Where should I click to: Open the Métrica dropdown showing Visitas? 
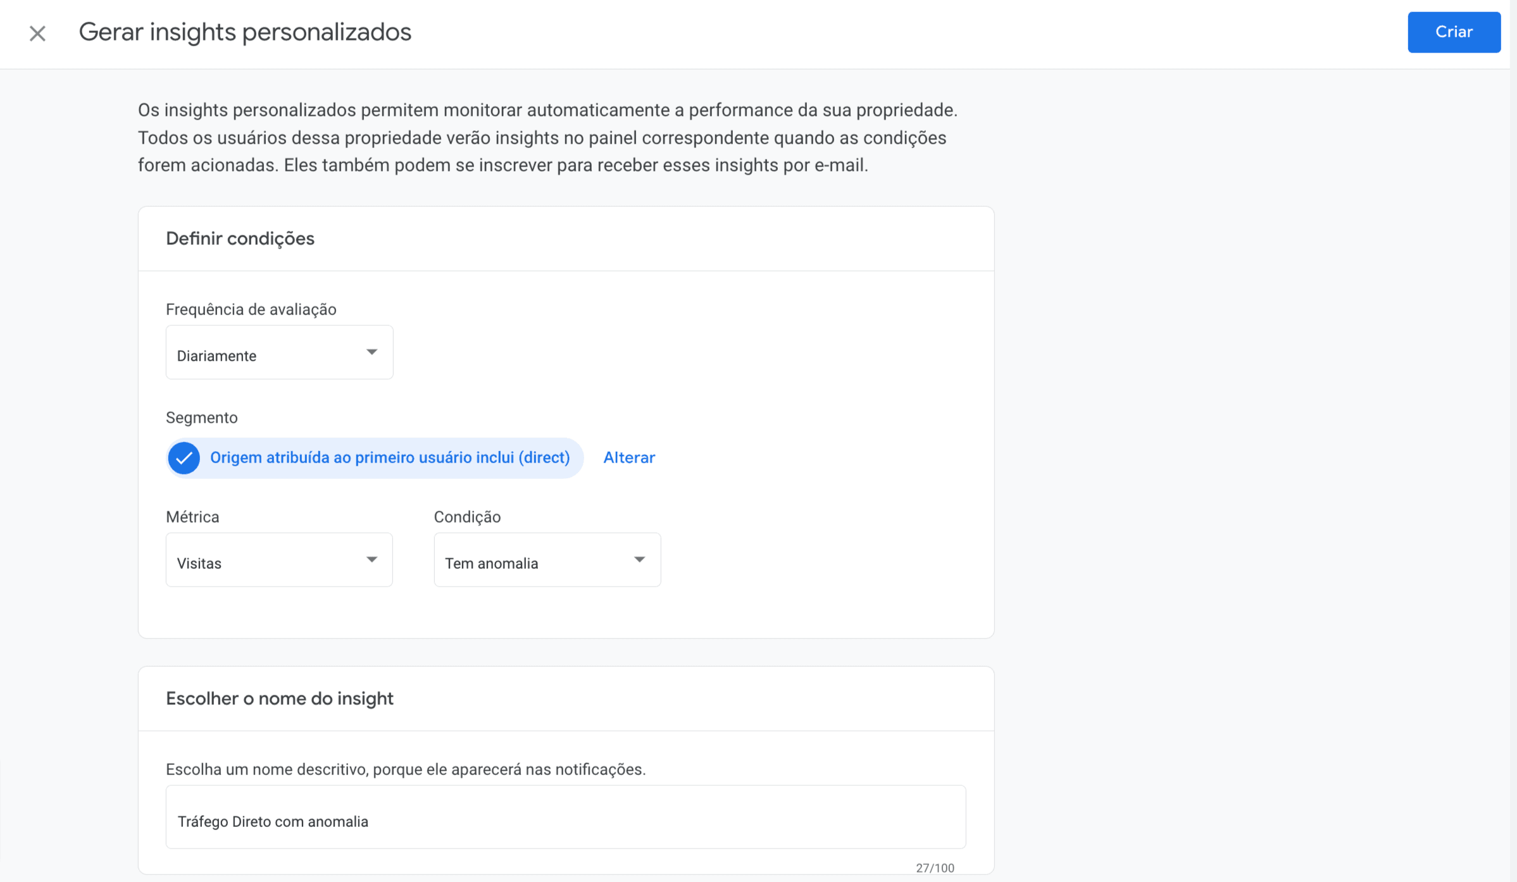click(279, 559)
